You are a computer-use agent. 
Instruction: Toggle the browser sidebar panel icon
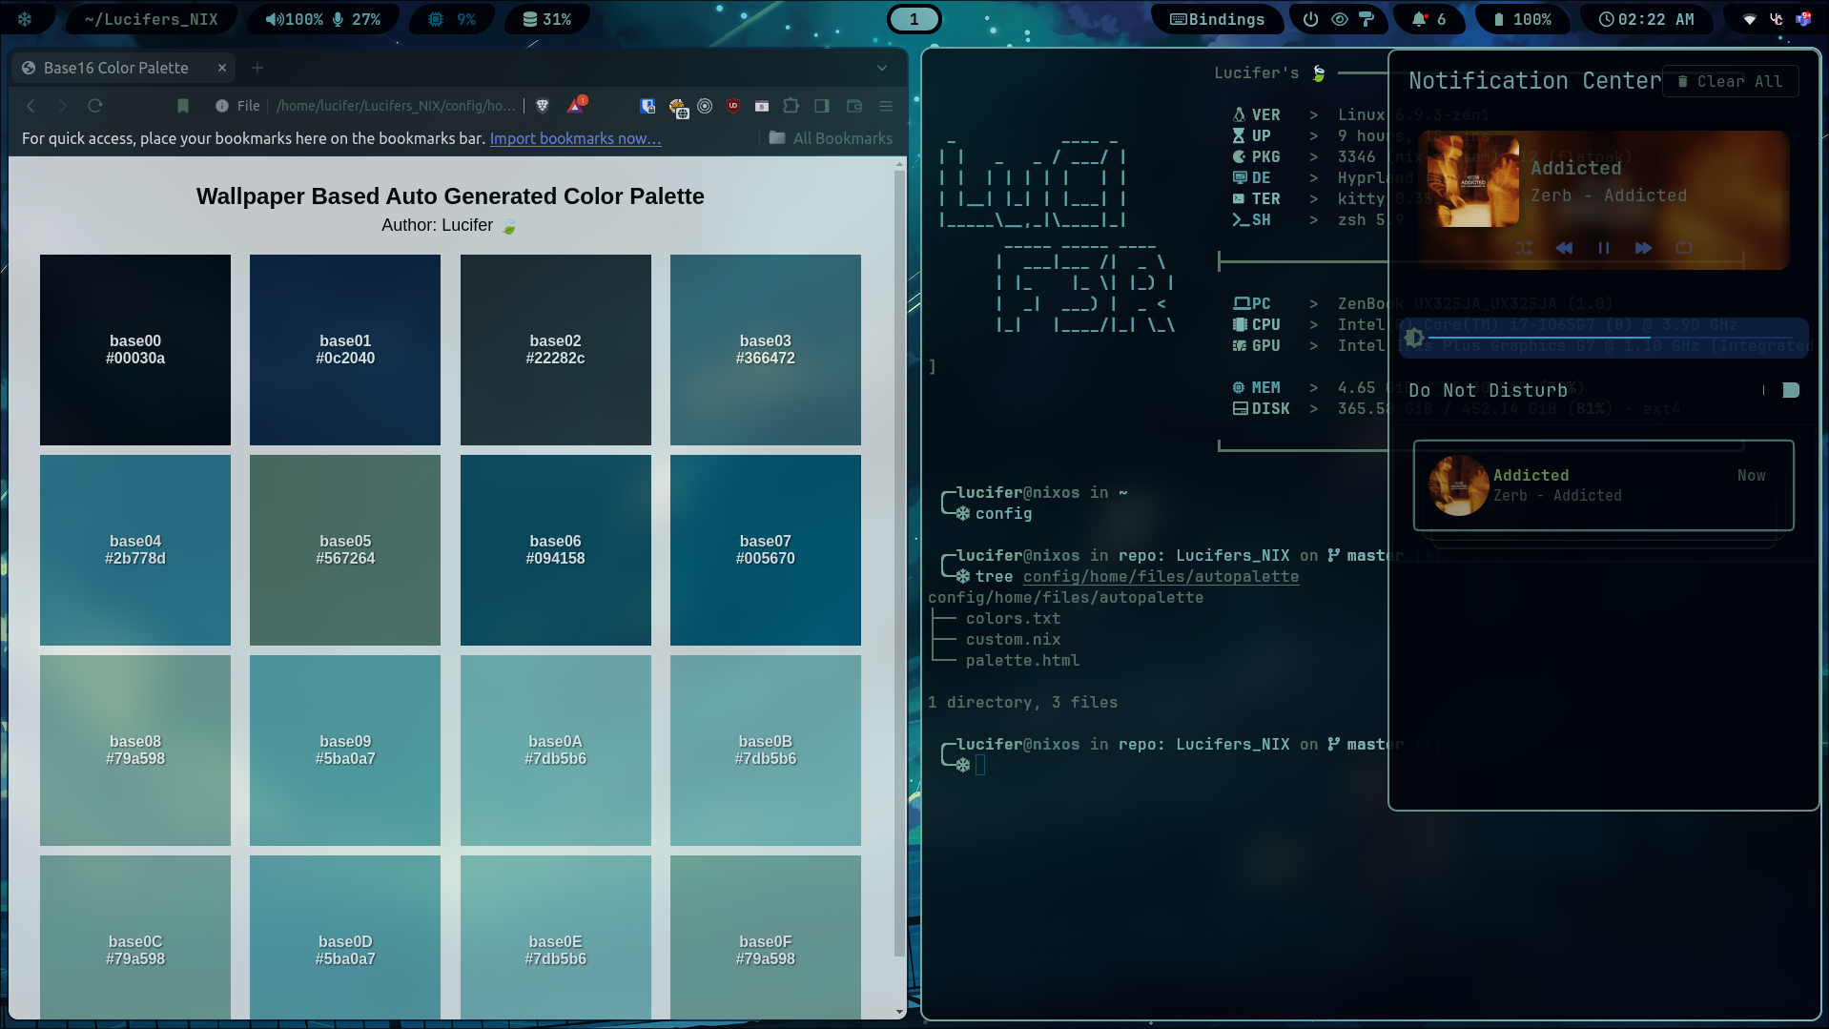(822, 106)
